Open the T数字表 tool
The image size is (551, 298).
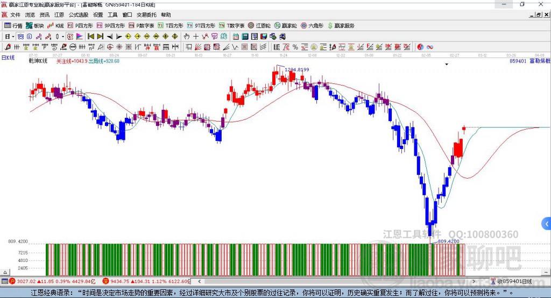coord(231,26)
